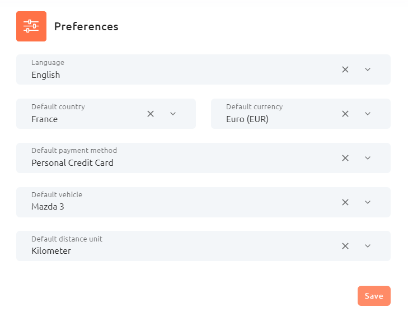
Task: Open the Default country dropdown chevron
Action: coord(173,114)
